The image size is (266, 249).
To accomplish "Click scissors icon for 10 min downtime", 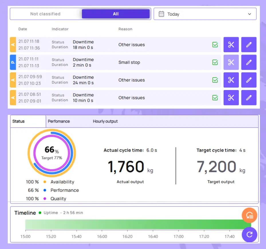I will coord(231,97).
